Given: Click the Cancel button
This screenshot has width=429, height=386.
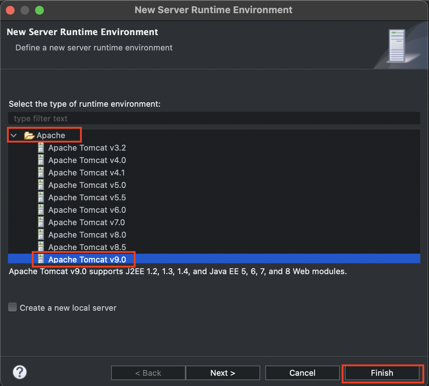Looking at the screenshot, I should [x=302, y=373].
